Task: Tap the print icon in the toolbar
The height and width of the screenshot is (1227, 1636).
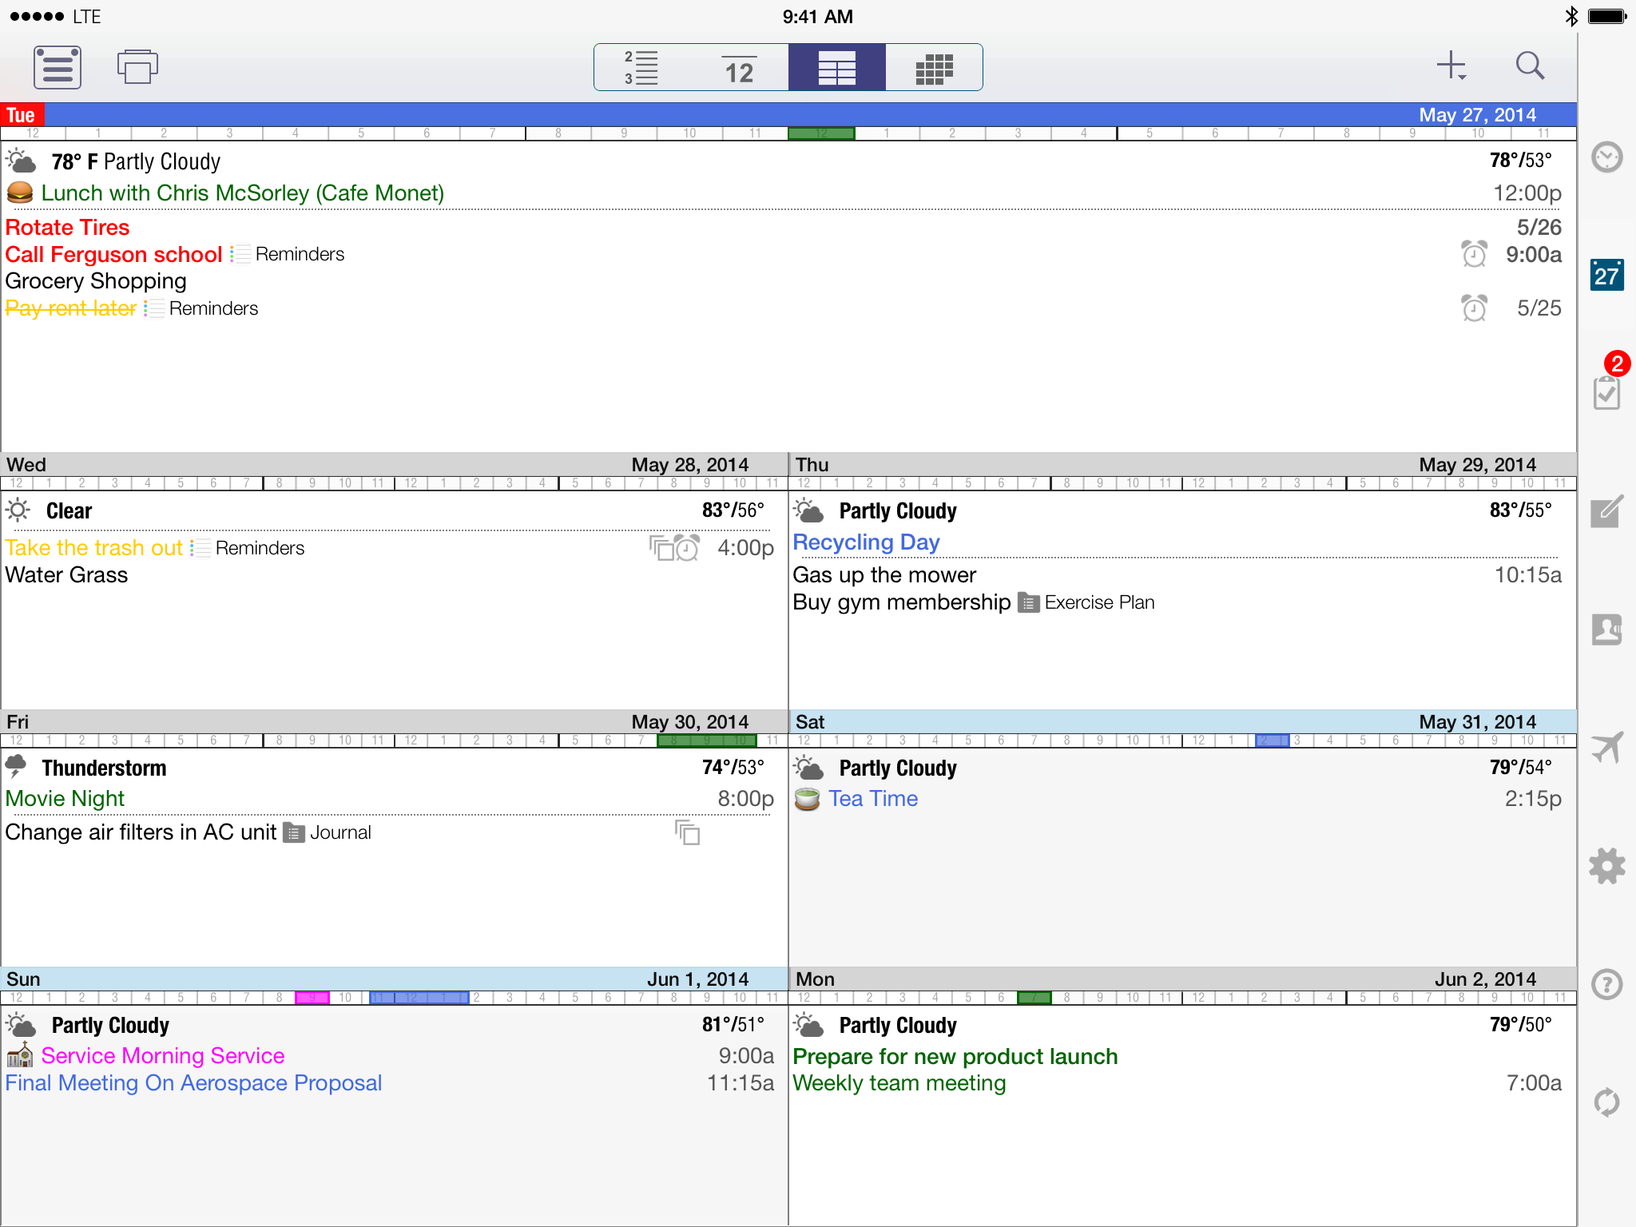Action: (x=137, y=67)
